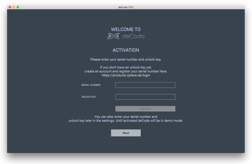Image resolution: width=252 pixels, height=164 pixels.
Task: Click the SERIAL NUMBER label
Action: point(91,85)
